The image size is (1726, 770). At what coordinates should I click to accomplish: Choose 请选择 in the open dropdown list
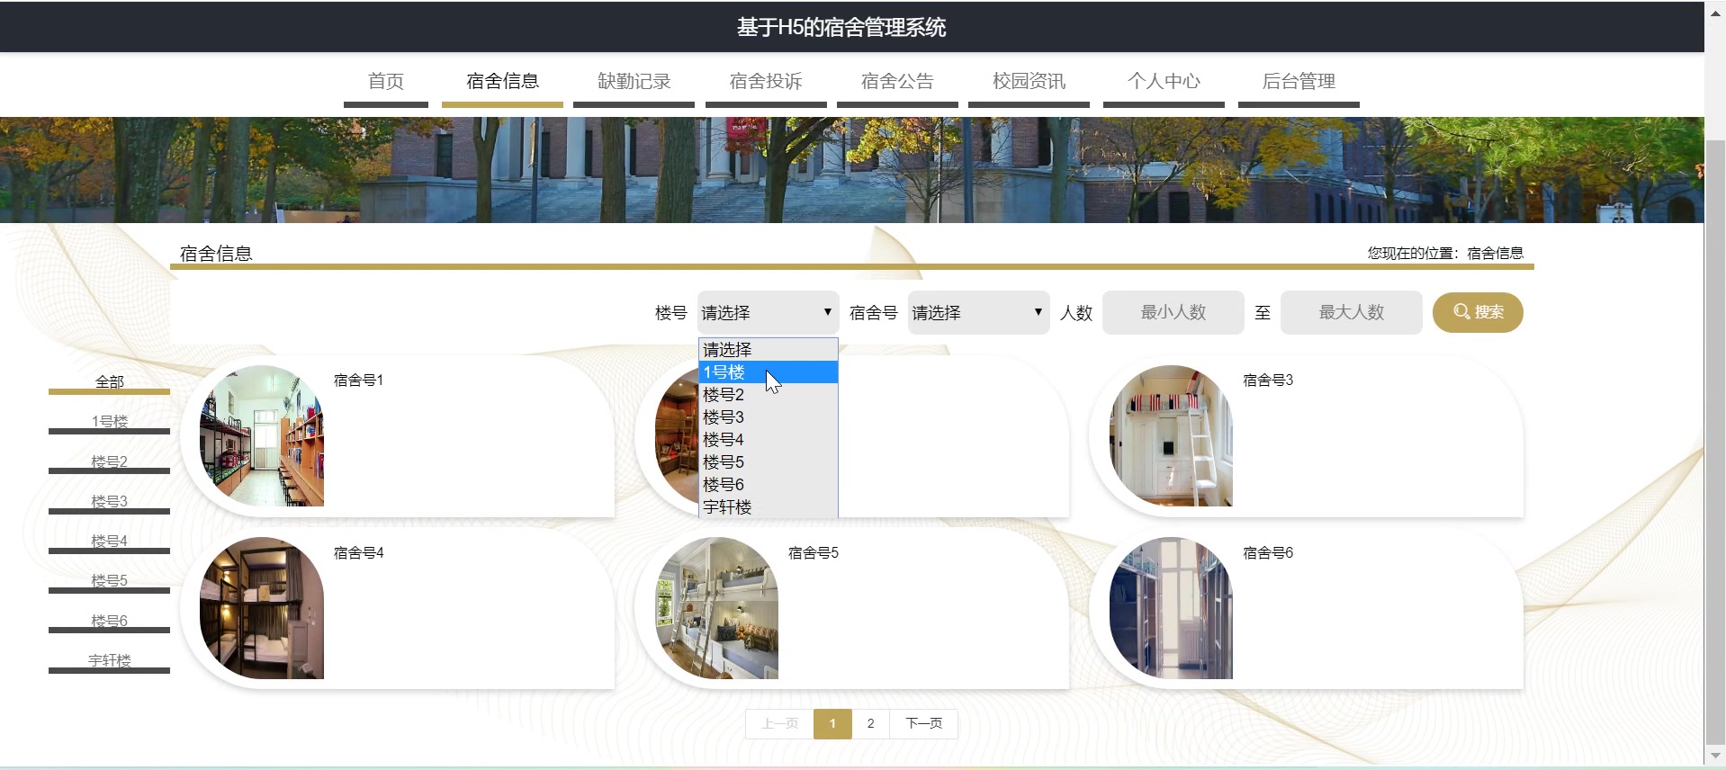click(x=769, y=349)
